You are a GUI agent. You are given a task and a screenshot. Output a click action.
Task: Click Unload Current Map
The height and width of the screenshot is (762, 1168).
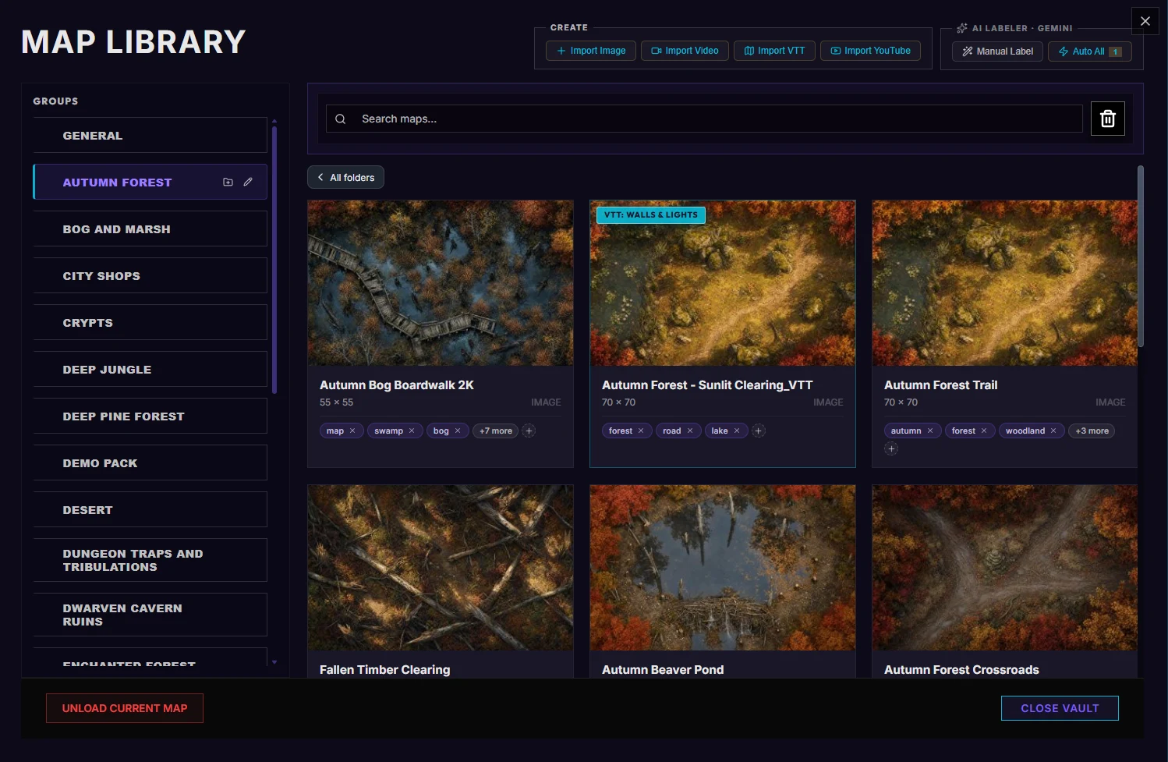pyautogui.click(x=125, y=708)
